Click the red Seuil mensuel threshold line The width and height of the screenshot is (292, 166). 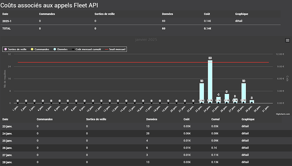pyautogui.click(x=143, y=62)
